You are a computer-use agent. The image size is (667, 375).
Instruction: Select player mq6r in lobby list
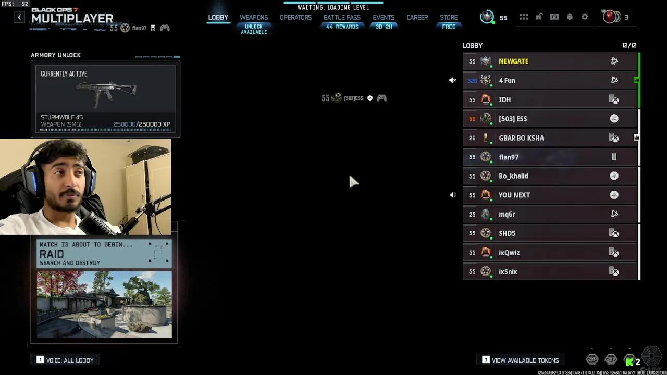tap(550, 214)
